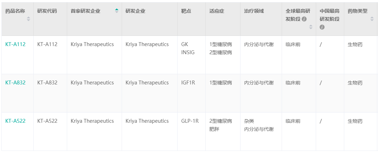The width and height of the screenshot is (378, 153).
Task: Click 肥胖 in the KT-A522 row
Action: 214,129
